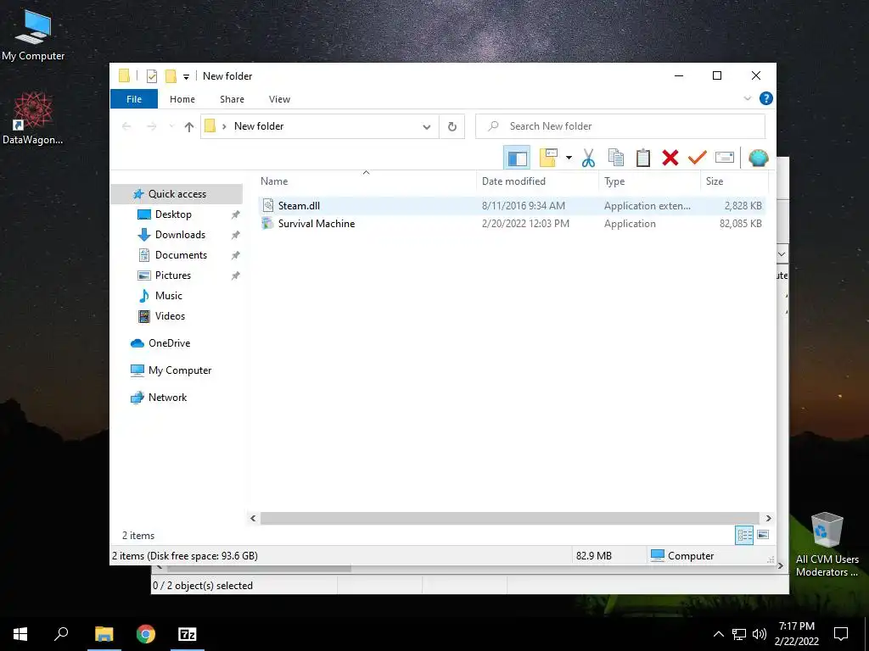The image size is (869, 651).
Task: Sort files by Size column
Action: pyautogui.click(x=734, y=181)
